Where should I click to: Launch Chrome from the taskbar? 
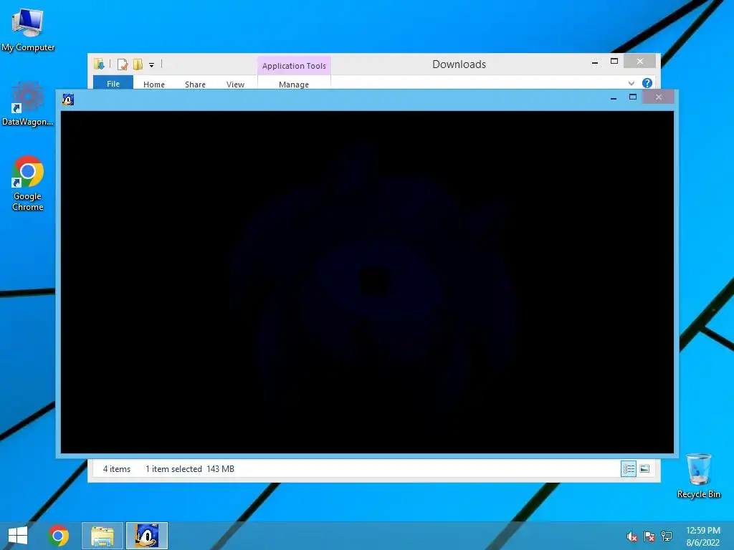tap(58, 536)
